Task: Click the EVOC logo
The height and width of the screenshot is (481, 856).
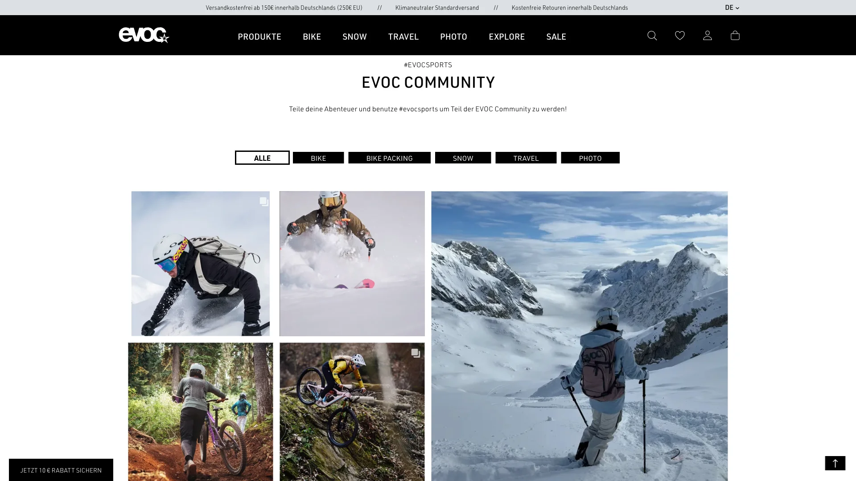Action: [x=144, y=35]
